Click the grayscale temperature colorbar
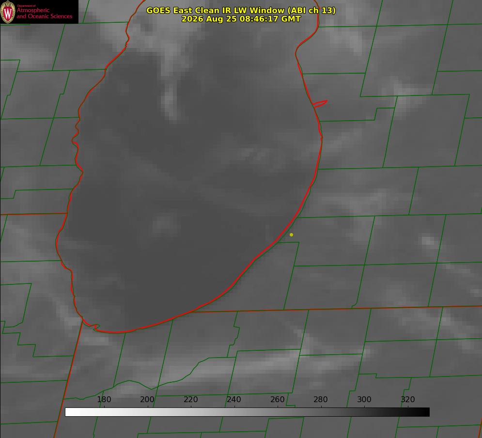Viewport: 482px width, 438px height. (x=247, y=412)
